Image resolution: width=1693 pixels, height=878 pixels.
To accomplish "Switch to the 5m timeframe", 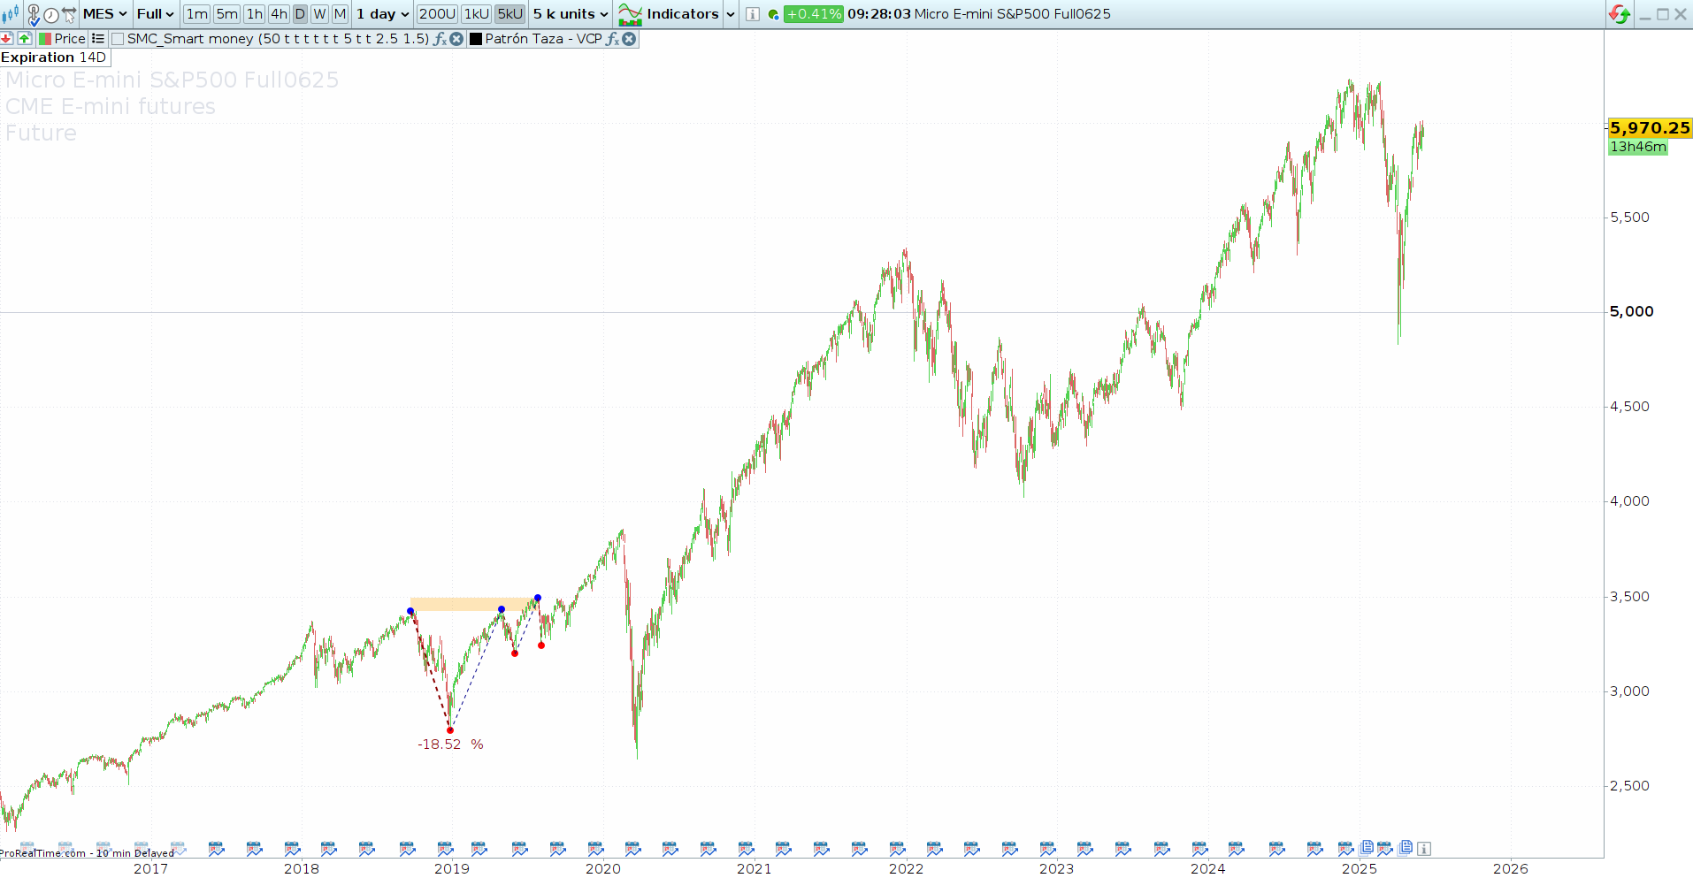I will tap(227, 14).
